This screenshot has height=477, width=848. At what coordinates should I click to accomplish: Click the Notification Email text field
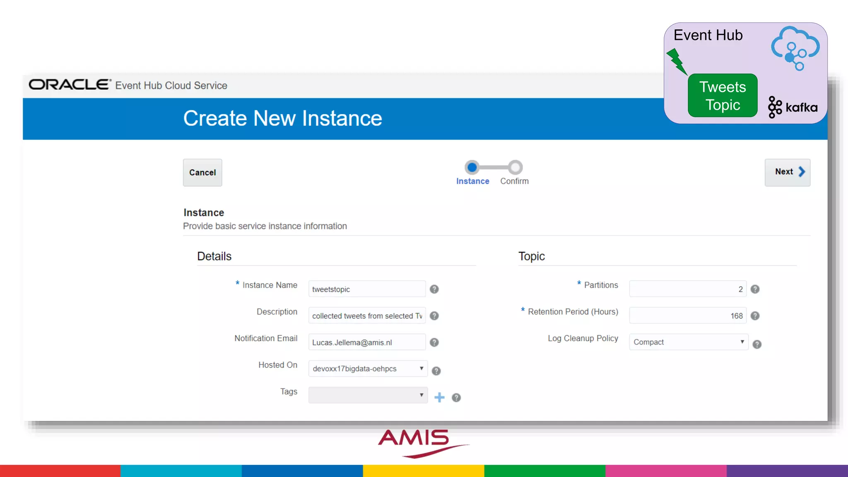click(x=366, y=342)
